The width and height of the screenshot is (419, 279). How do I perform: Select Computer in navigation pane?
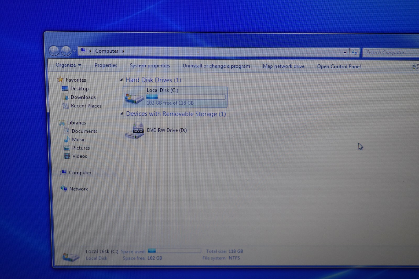click(80, 173)
